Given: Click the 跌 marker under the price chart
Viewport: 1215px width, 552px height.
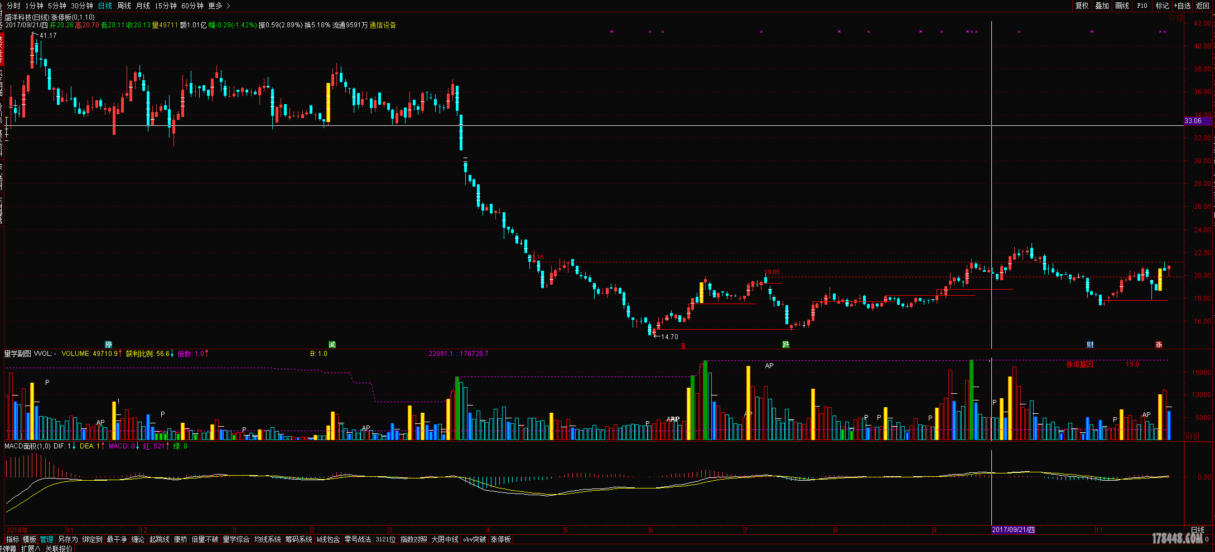Looking at the screenshot, I should pyautogui.click(x=786, y=345).
